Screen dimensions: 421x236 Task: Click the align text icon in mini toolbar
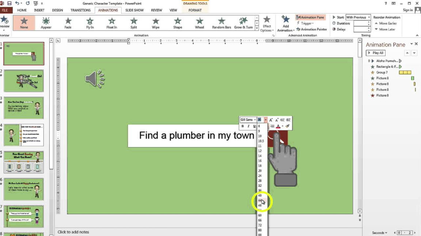[272, 126]
